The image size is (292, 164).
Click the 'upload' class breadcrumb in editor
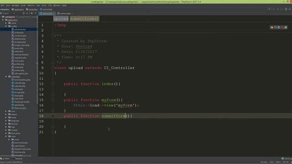tap(61, 19)
